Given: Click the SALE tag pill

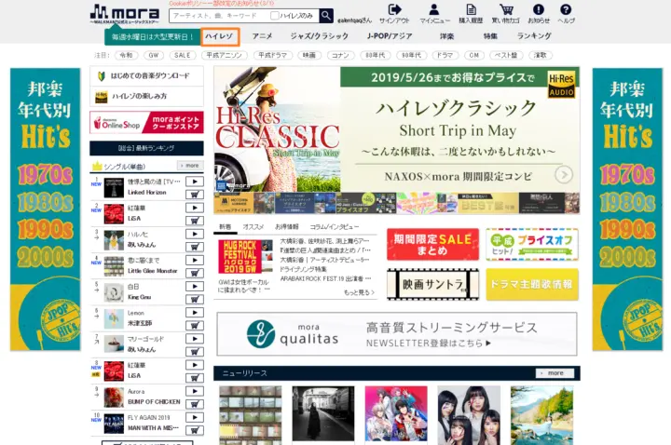Looking at the screenshot, I should tap(183, 55).
